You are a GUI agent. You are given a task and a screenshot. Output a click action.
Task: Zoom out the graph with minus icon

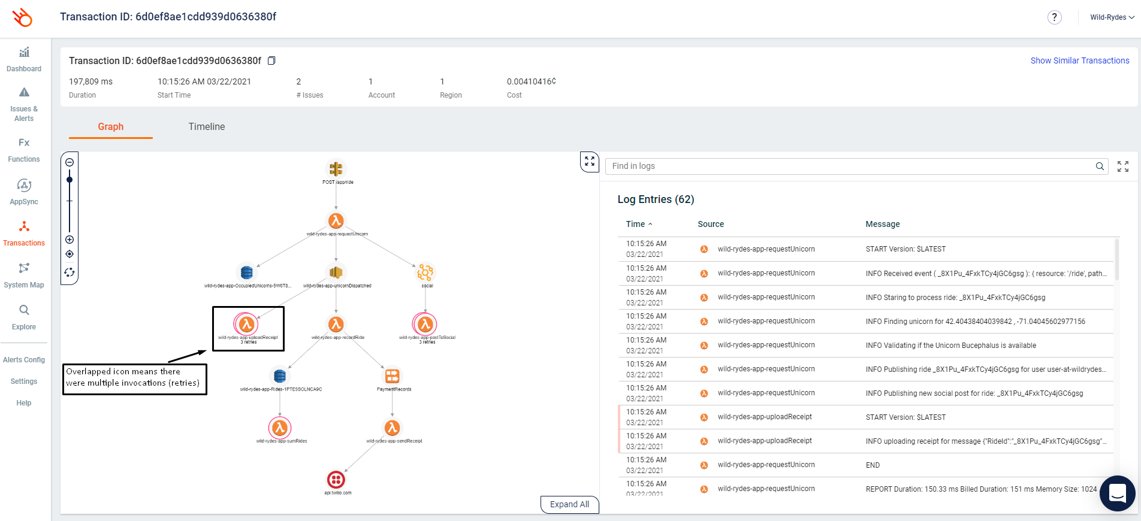(70, 162)
